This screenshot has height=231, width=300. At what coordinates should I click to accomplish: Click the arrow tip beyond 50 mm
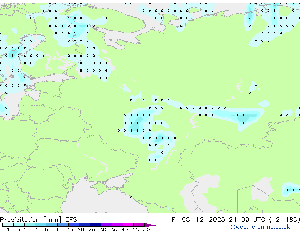150,225
